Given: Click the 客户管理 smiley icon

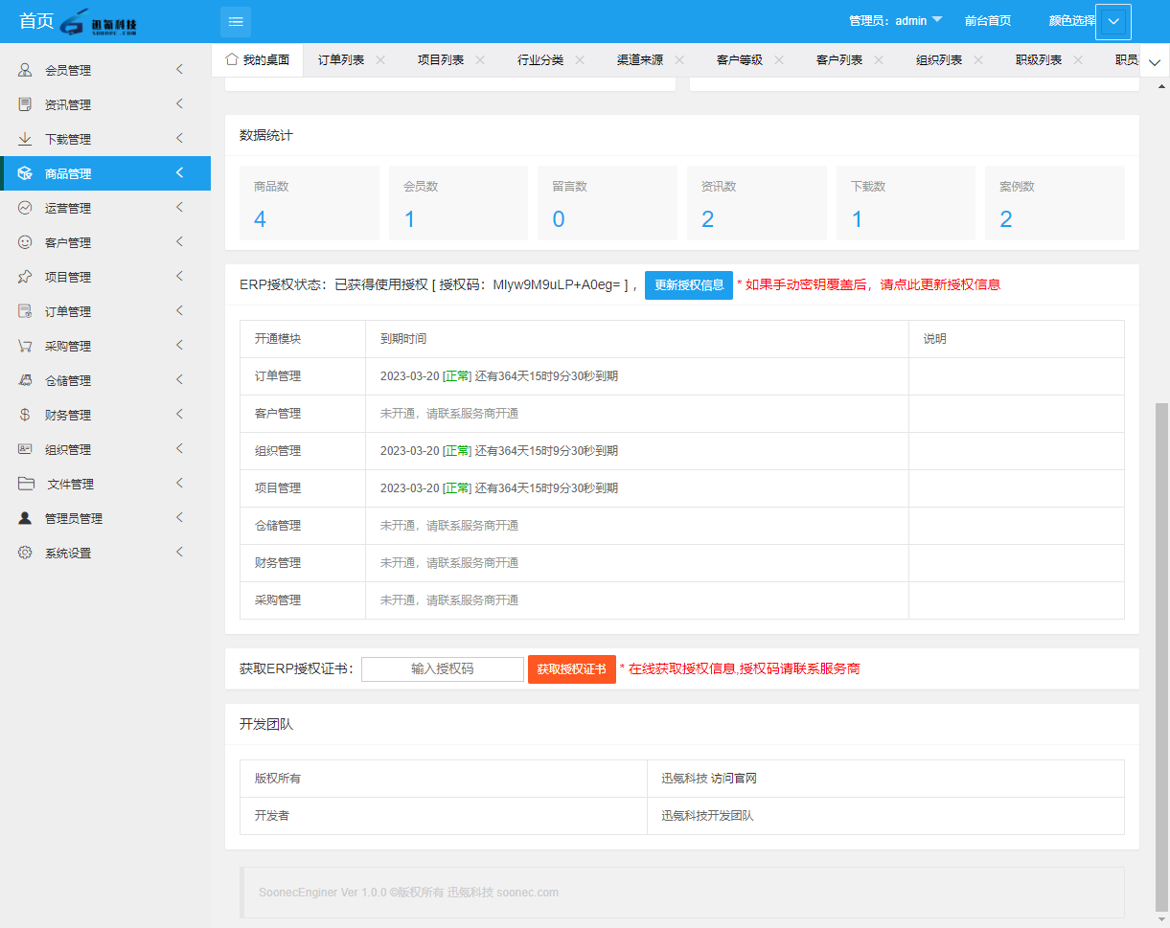Looking at the screenshot, I should [25, 242].
